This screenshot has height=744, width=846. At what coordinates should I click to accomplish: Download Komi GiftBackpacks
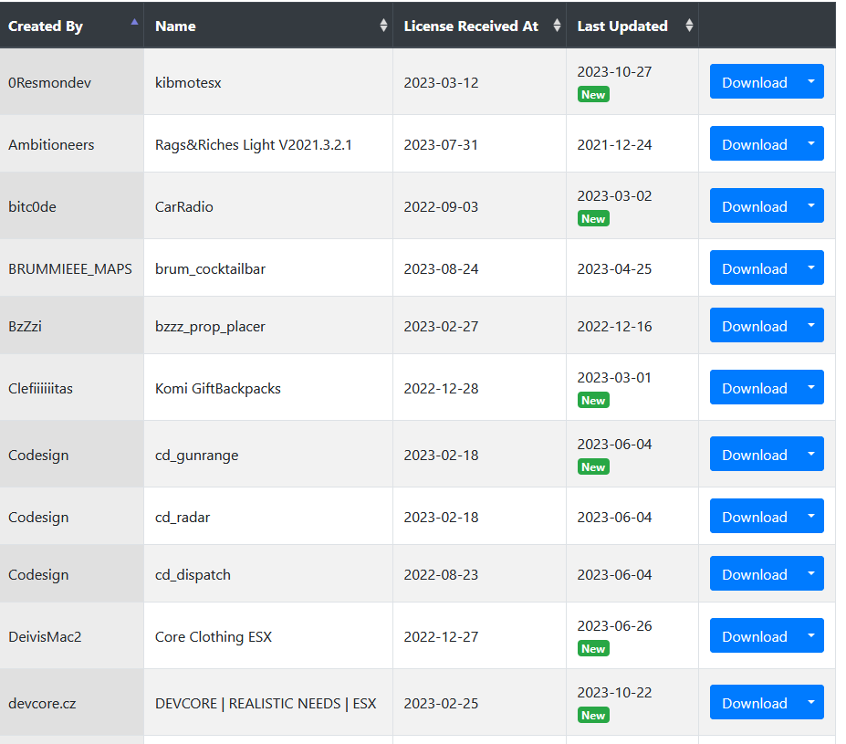point(754,388)
